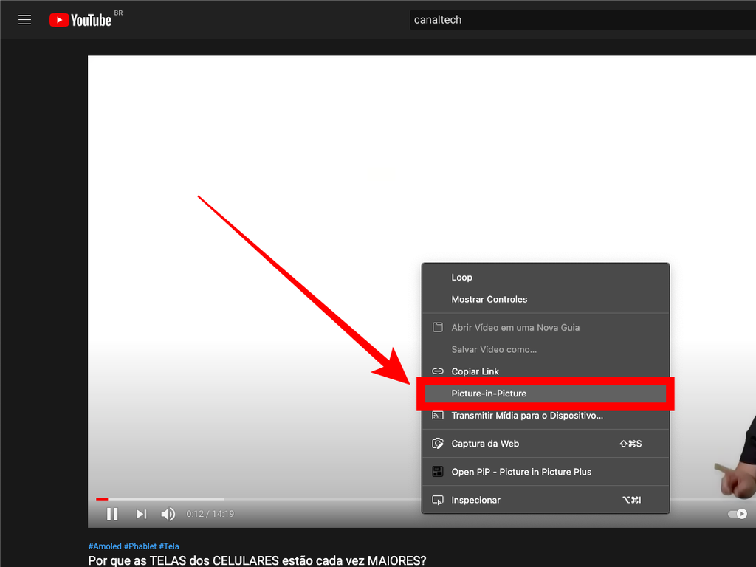Screen dimensions: 756x567
Task: Select Abrir Vídeo em uma Nova Guia
Action: [x=546, y=327]
